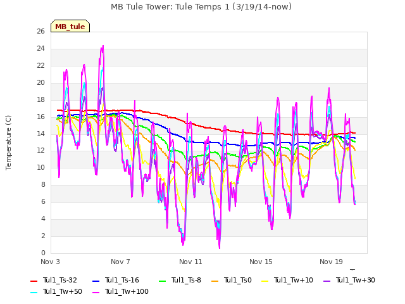
Task: Click the Nov 7 x-axis label
Action: pos(120,262)
